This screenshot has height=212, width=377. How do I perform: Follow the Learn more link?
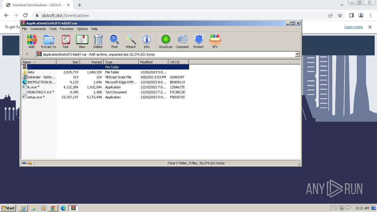(353, 27)
